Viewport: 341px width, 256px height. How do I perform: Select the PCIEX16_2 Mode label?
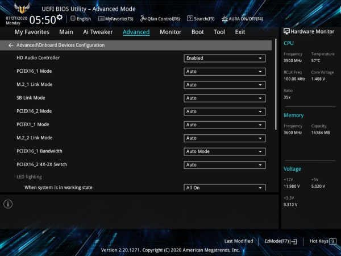pyautogui.click(x=34, y=111)
